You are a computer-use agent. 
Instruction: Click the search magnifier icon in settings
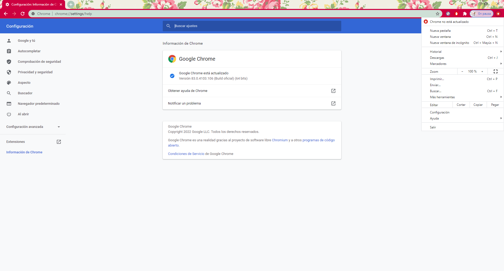[x=169, y=26]
